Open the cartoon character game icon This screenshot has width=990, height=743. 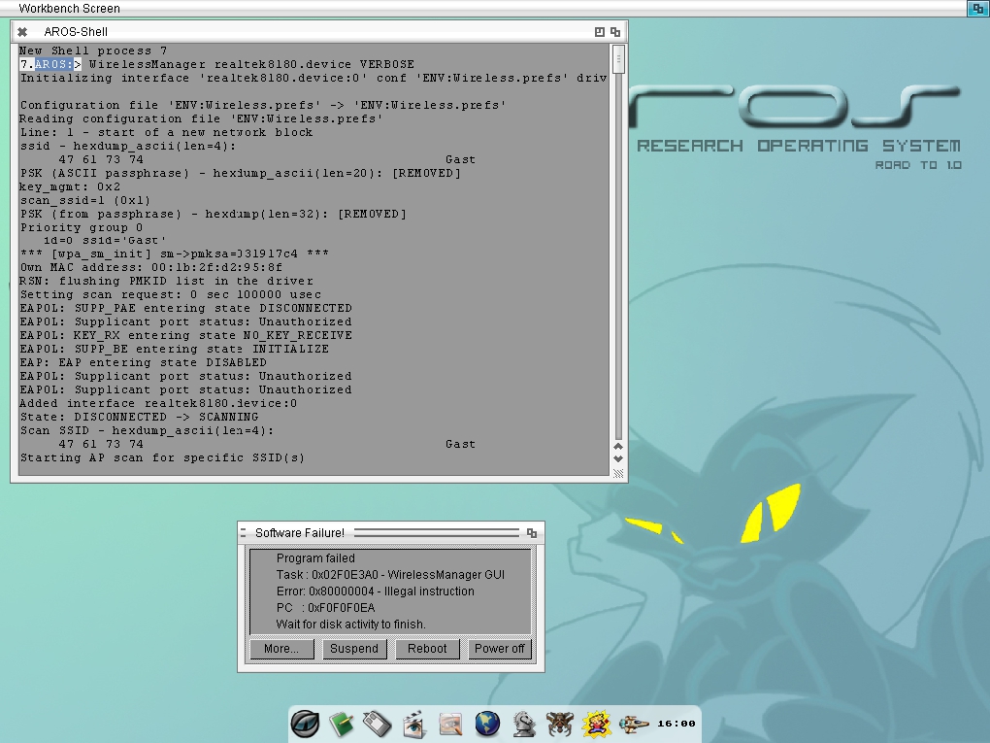pyautogui.click(x=596, y=724)
